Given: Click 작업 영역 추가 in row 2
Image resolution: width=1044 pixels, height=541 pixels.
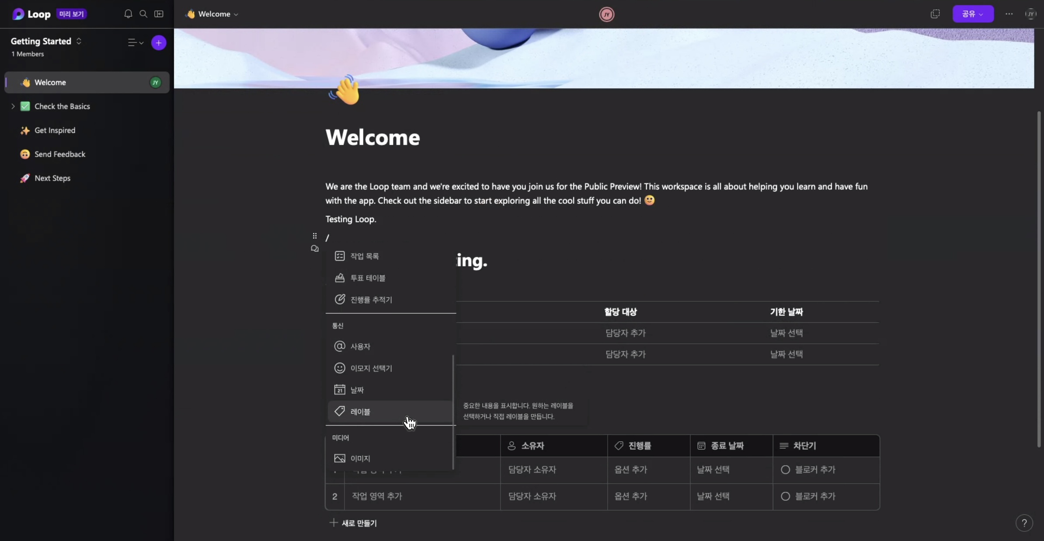Looking at the screenshot, I should [x=377, y=496].
